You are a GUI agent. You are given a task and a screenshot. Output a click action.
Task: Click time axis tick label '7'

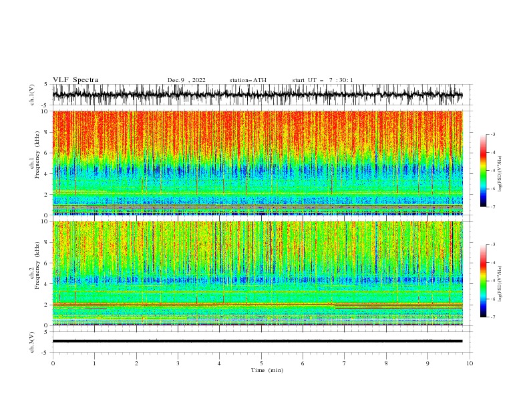[x=345, y=363]
